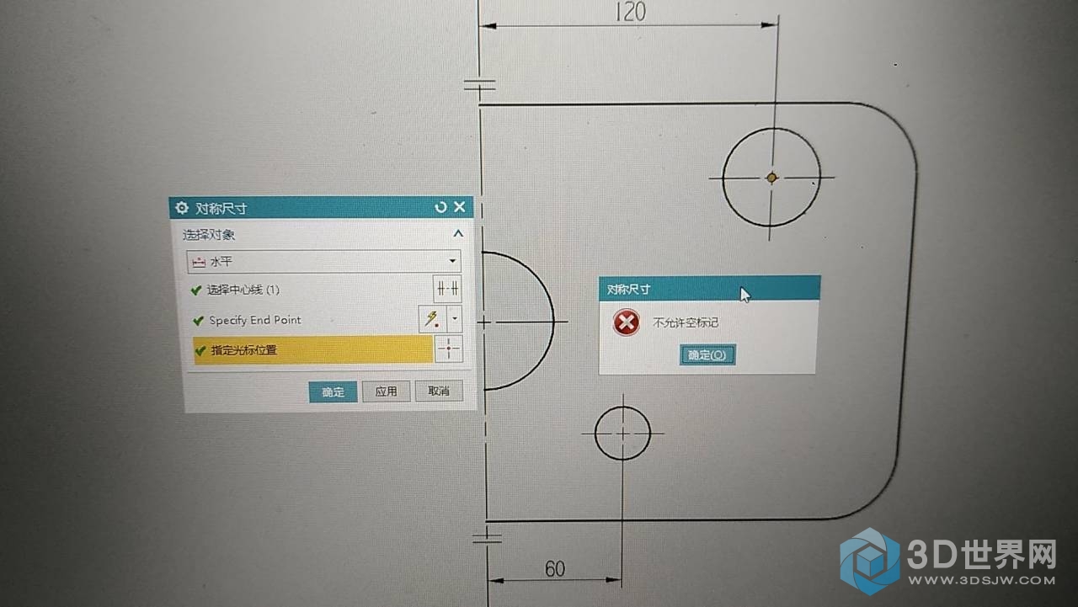Click the 应用 button

pos(386,391)
